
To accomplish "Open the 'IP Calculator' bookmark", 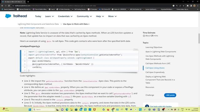I will point(92,9).
